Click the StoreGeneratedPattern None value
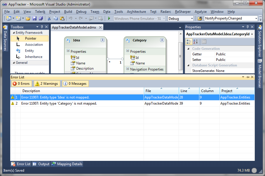The width and height of the screenshot is (265, 176). coord(235,71)
